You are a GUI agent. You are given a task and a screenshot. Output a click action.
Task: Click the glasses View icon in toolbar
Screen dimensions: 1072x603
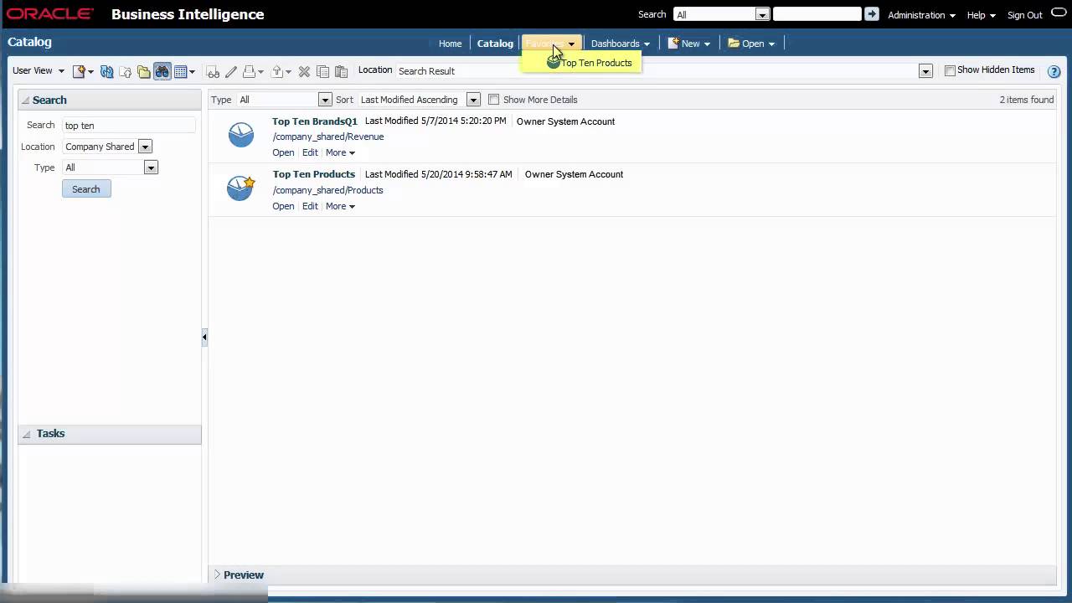point(213,72)
